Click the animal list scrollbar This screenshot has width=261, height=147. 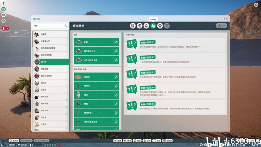[x=32, y=39]
